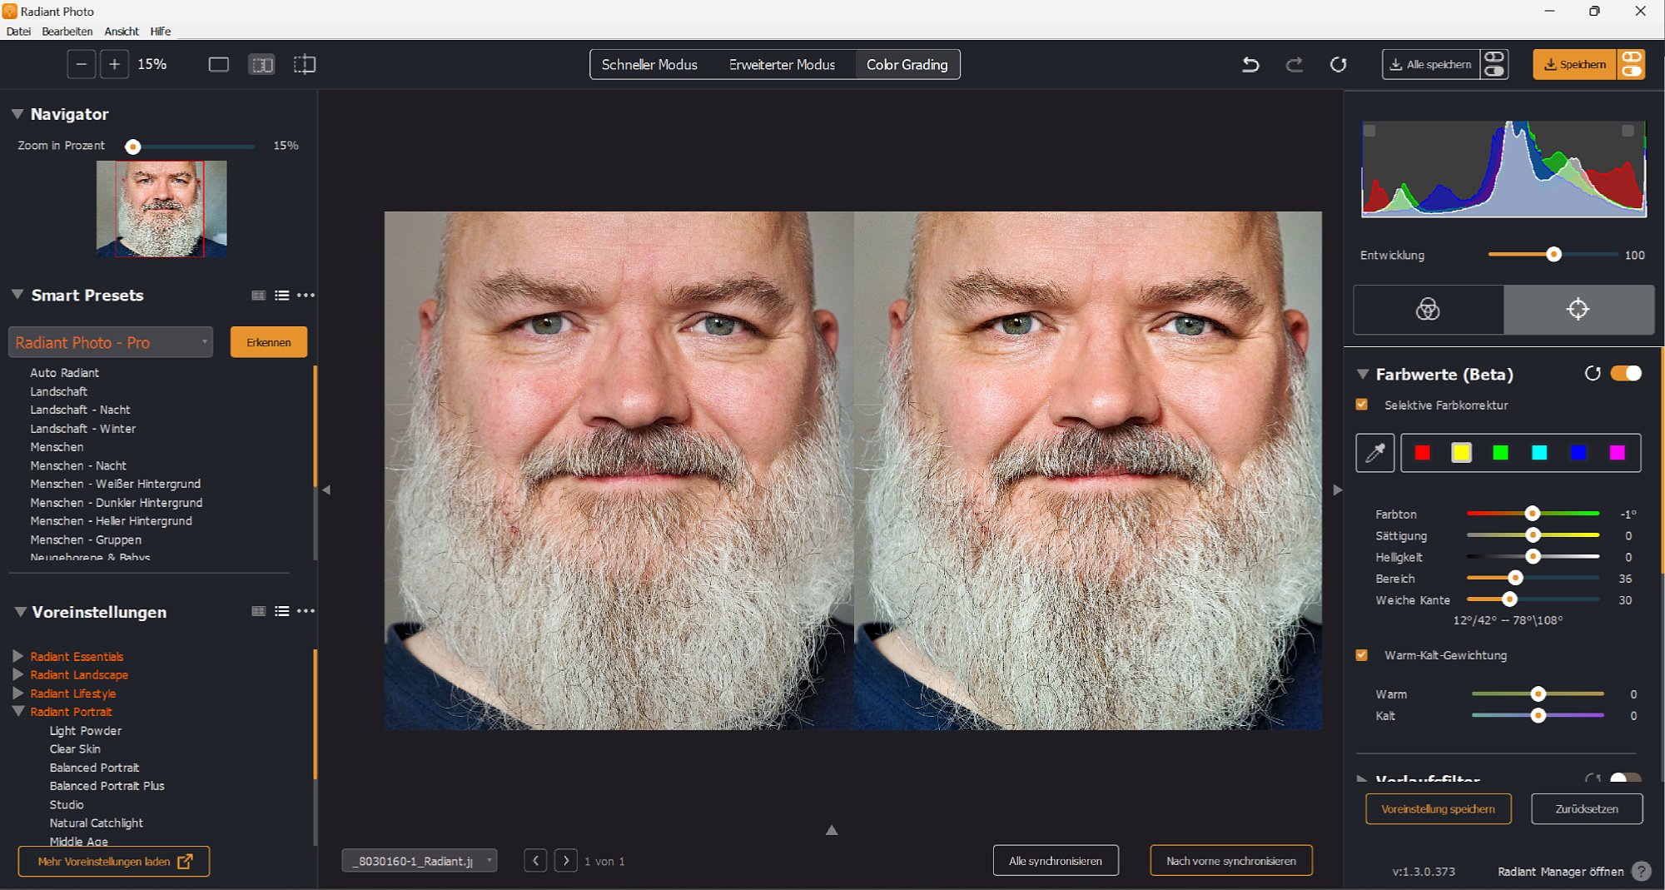The height and width of the screenshot is (890, 1665).
Task: Open the Bearbeiten menu
Action: pos(67,31)
